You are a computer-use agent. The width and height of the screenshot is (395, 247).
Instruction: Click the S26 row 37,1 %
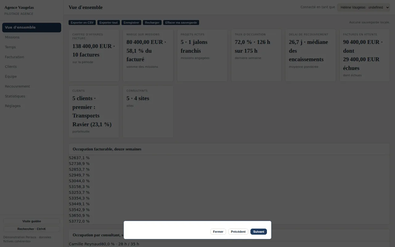coord(229,158)
